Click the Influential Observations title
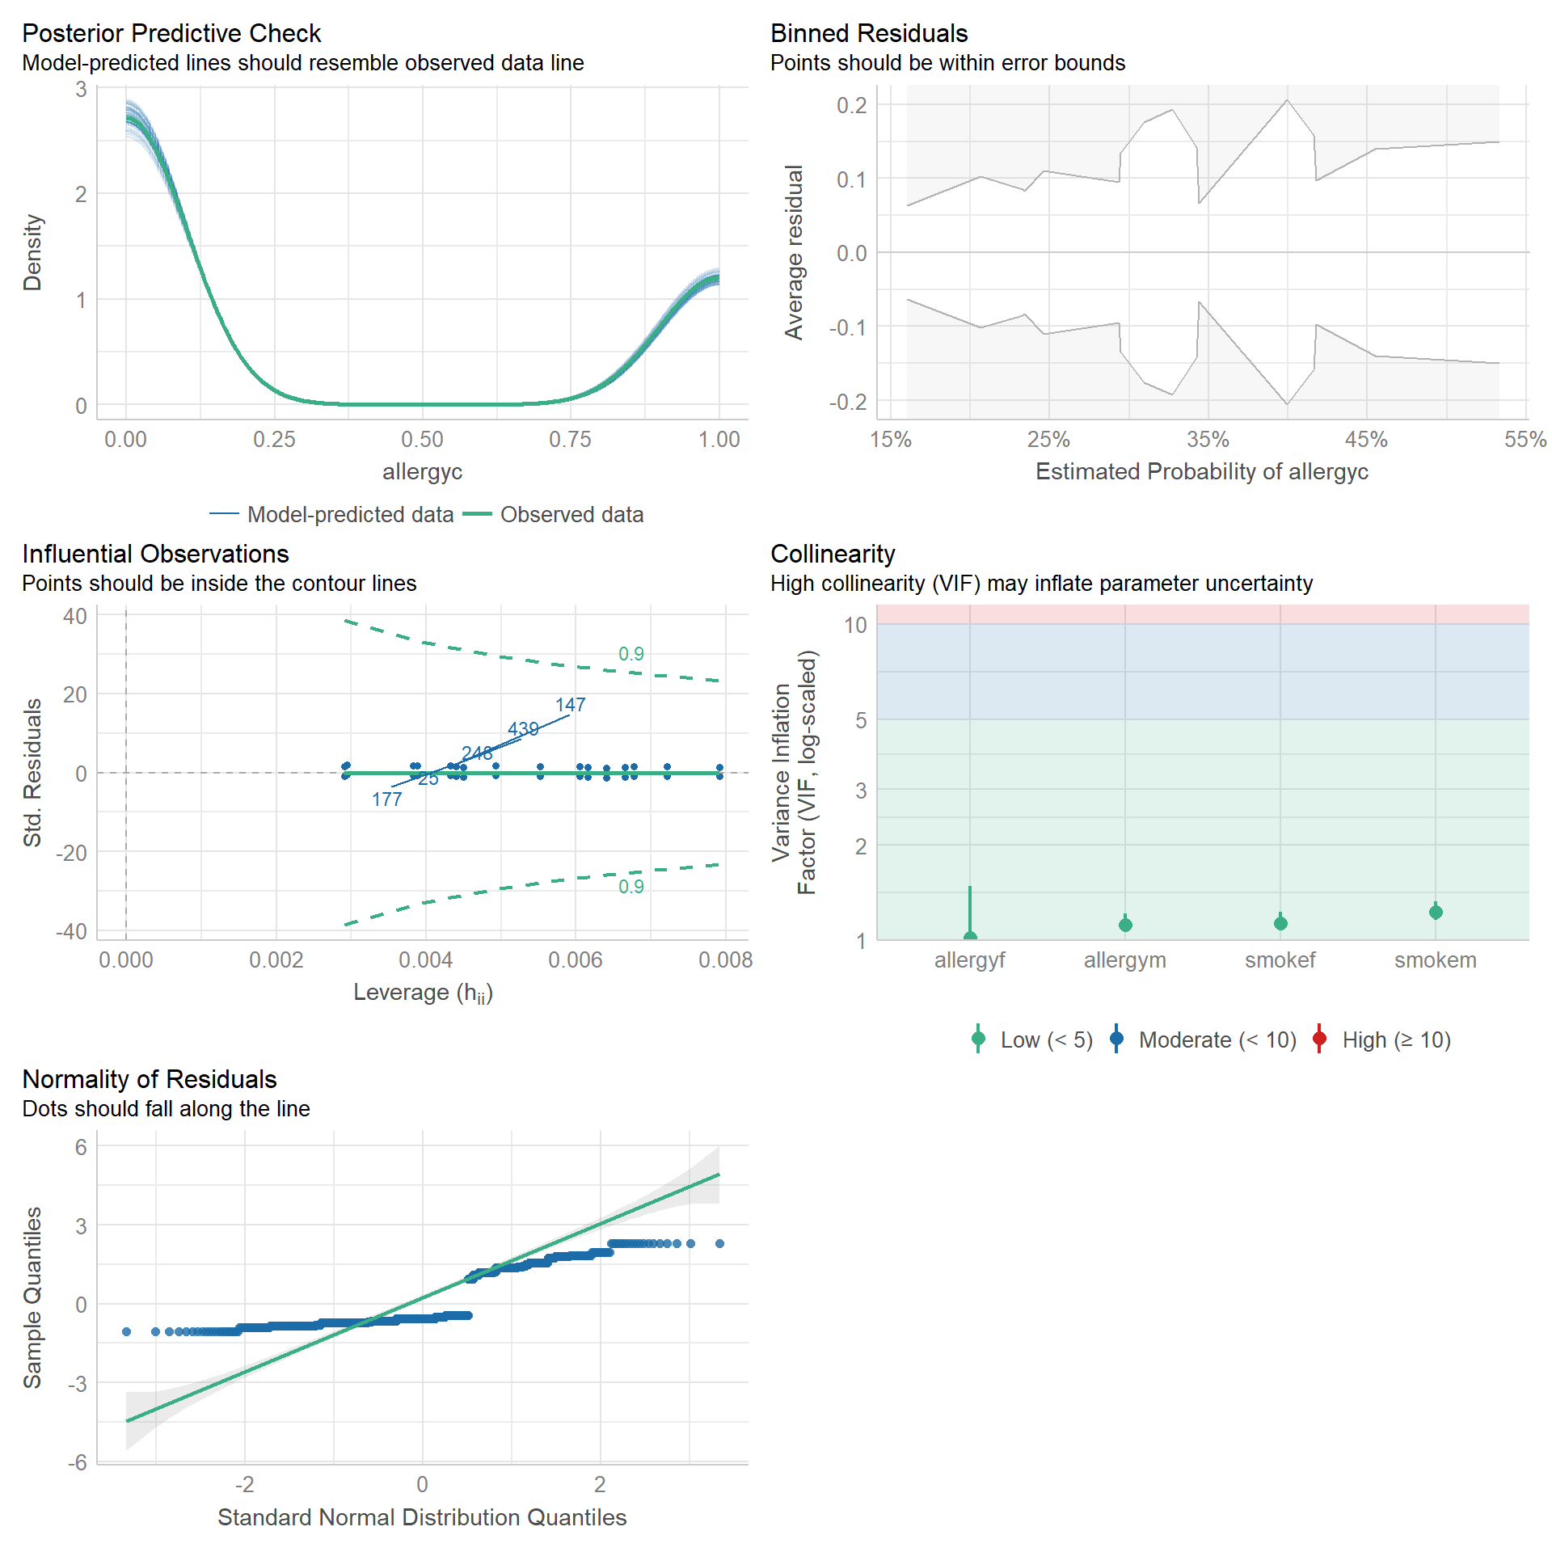The width and height of the screenshot is (1552, 1552). click(x=155, y=554)
